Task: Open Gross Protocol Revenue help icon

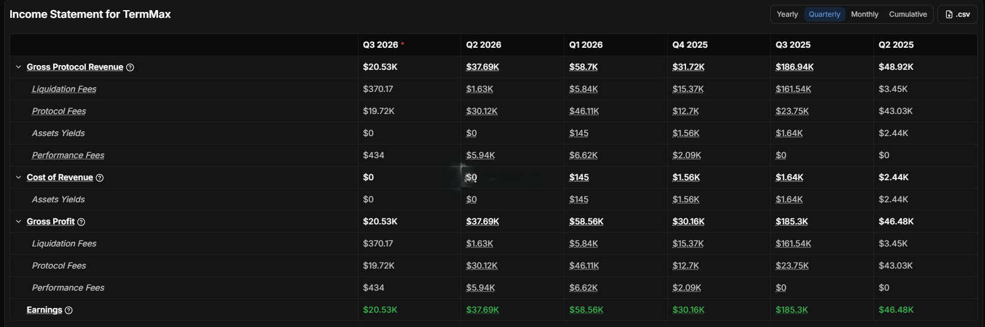Action: pos(130,67)
